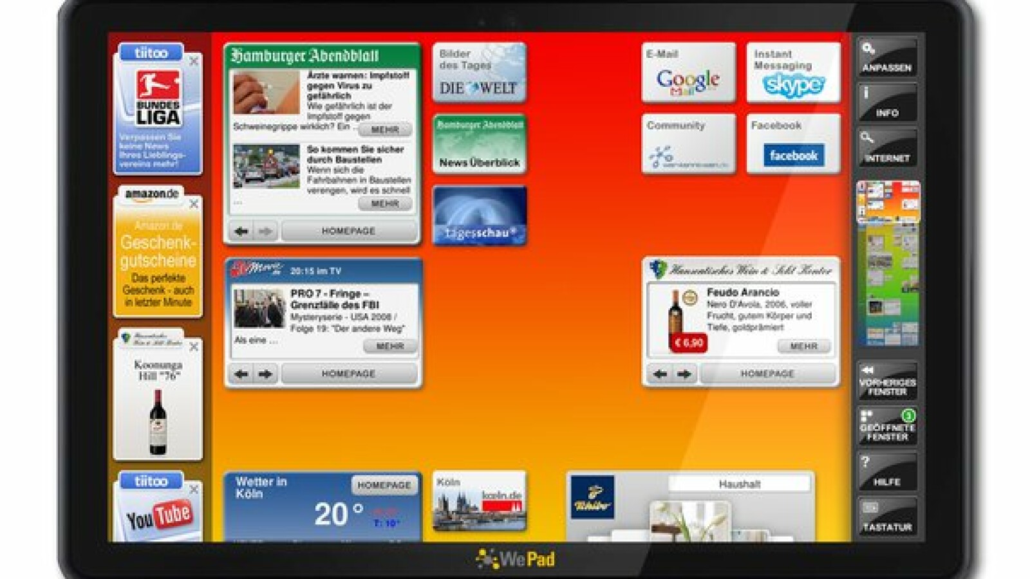Open the Hilfe help button

(886, 472)
